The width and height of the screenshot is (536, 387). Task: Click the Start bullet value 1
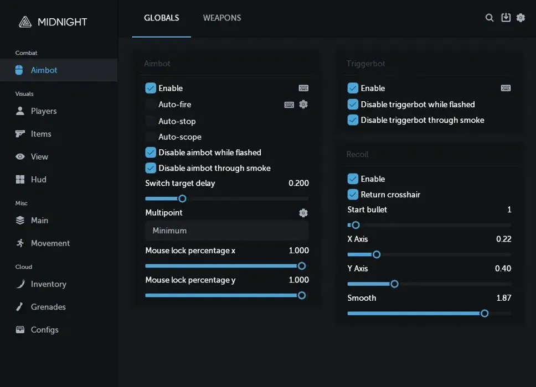(509, 210)
